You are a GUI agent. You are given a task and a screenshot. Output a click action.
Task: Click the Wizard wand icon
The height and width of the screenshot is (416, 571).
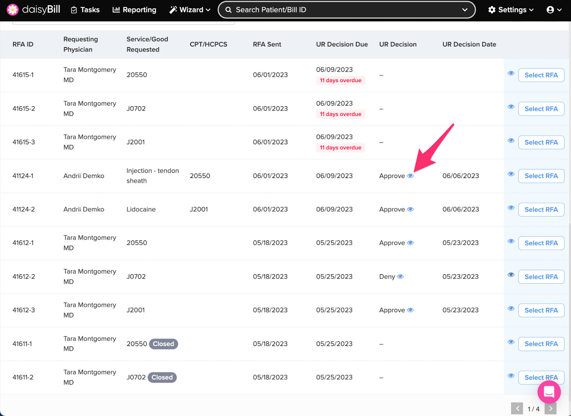pos(173,10)
